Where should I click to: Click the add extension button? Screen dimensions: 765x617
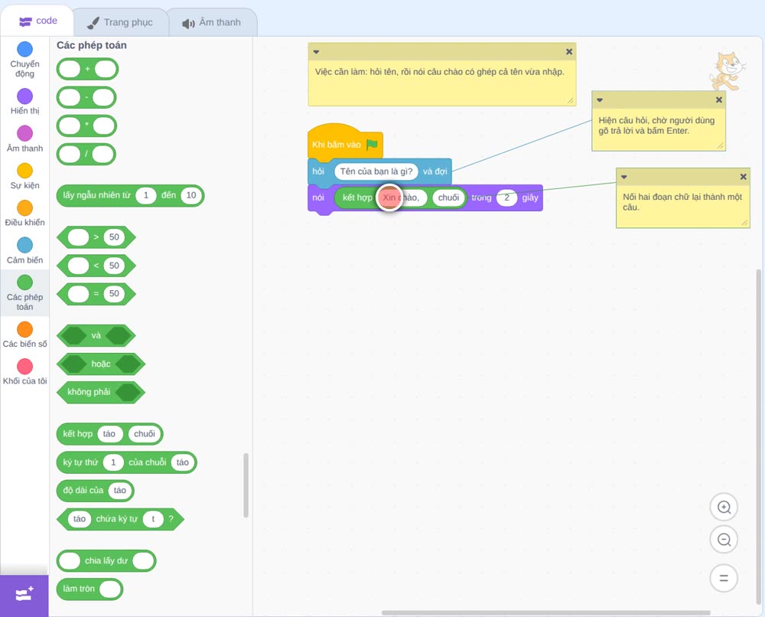pyautogui.click(x=24, y=595)
